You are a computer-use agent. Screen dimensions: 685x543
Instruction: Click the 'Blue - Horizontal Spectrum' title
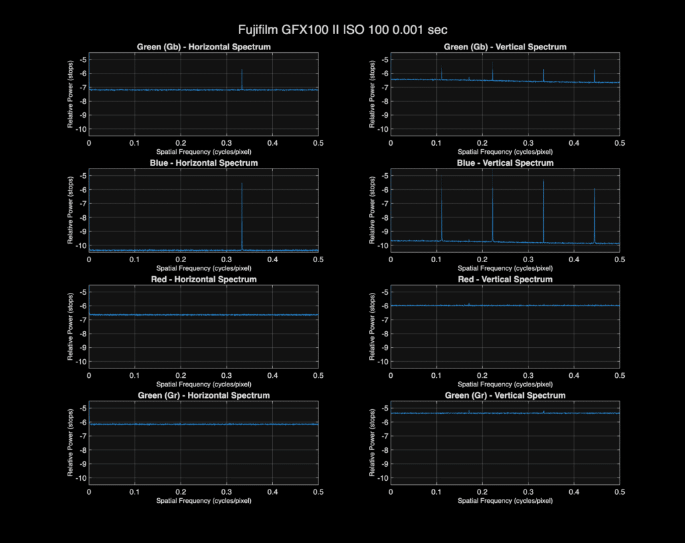tap(203, 163)
